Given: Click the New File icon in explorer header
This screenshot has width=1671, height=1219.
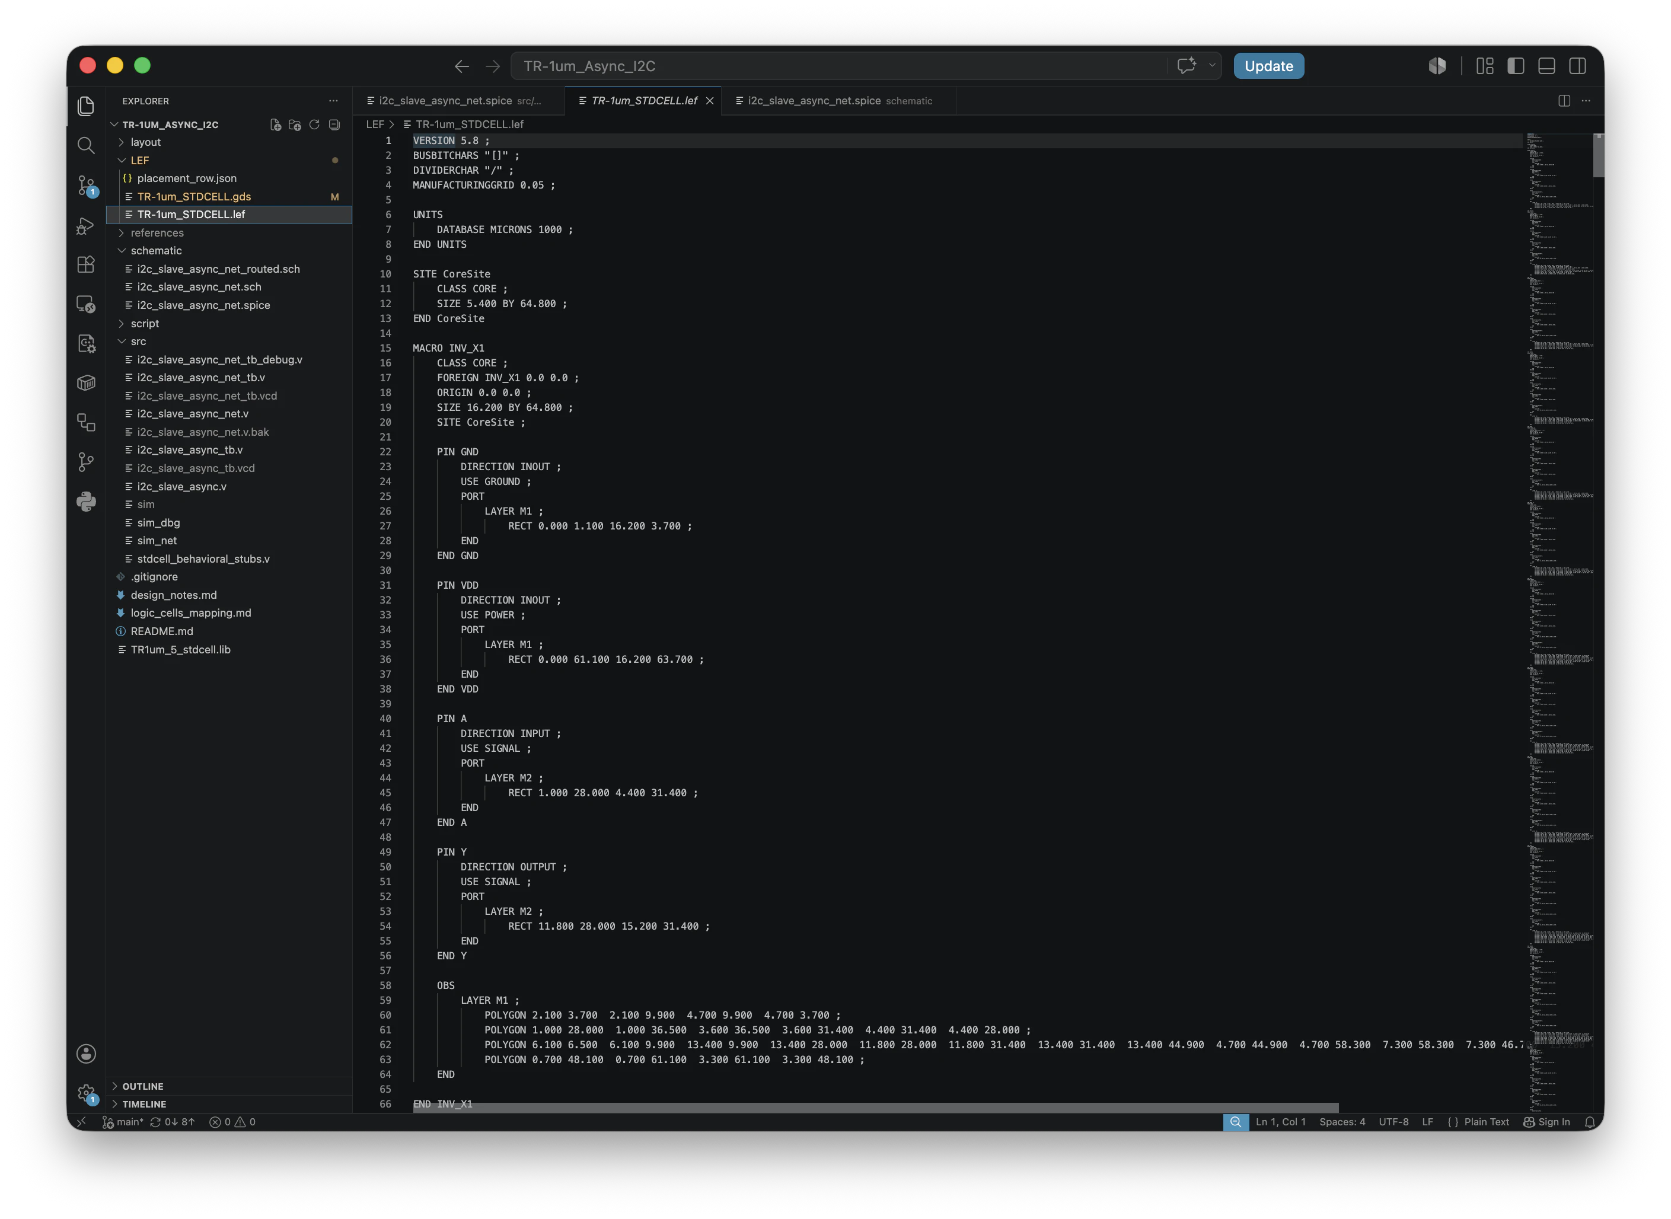Looking at the screenshot, I should tap(275, 125).
